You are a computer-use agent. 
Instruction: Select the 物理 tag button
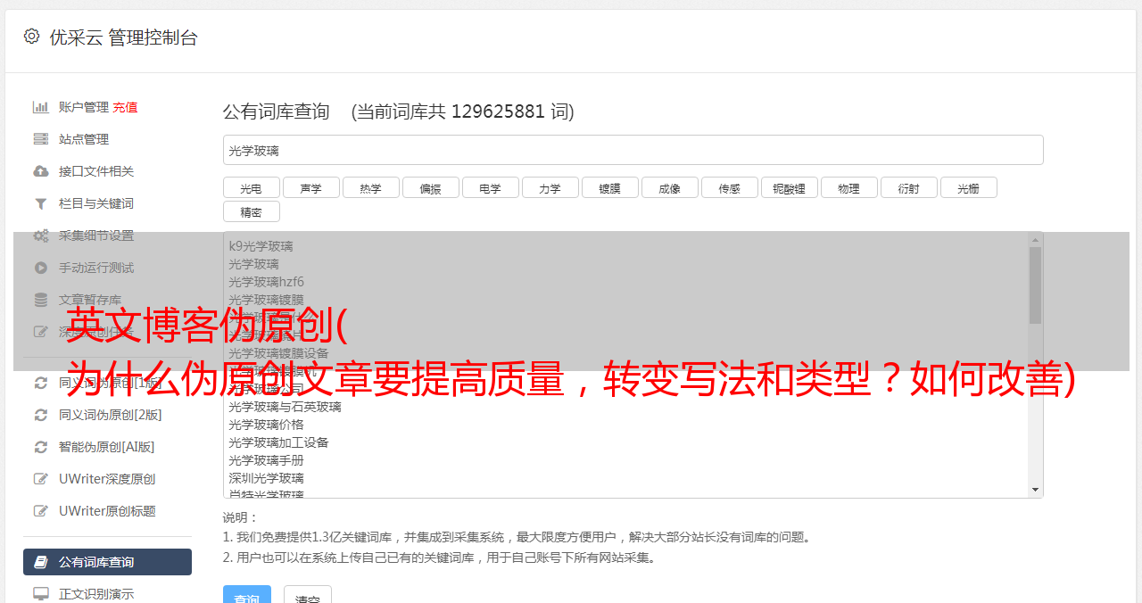coord(849,187)
